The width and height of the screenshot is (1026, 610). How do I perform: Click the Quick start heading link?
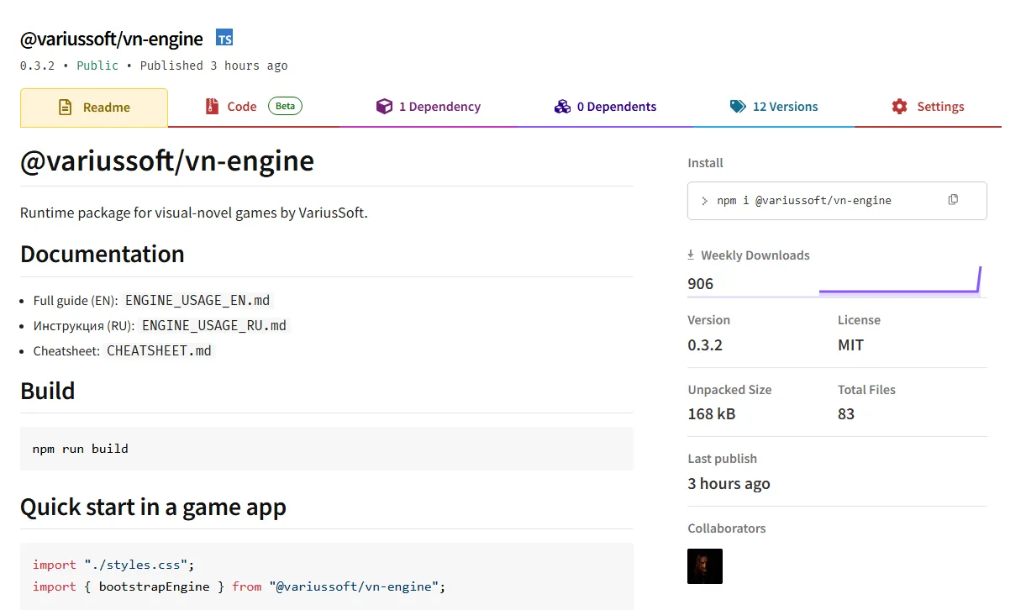[x=153, y=507]
